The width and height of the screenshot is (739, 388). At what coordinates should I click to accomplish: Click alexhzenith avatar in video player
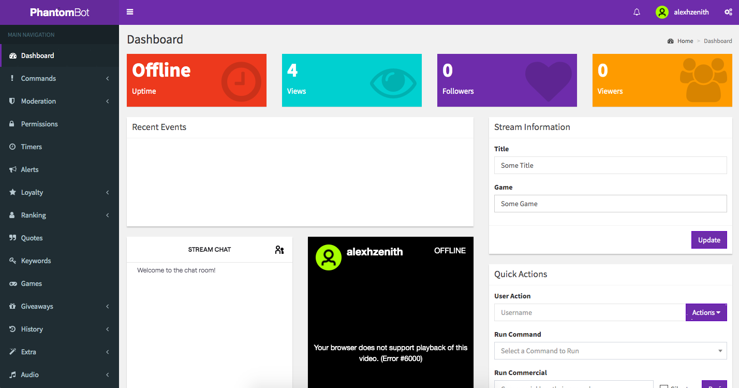point(329,257)
